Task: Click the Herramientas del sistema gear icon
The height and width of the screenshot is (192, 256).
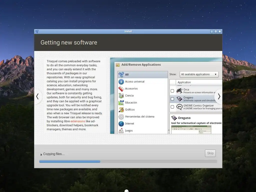Action: [x=121, y=117]
